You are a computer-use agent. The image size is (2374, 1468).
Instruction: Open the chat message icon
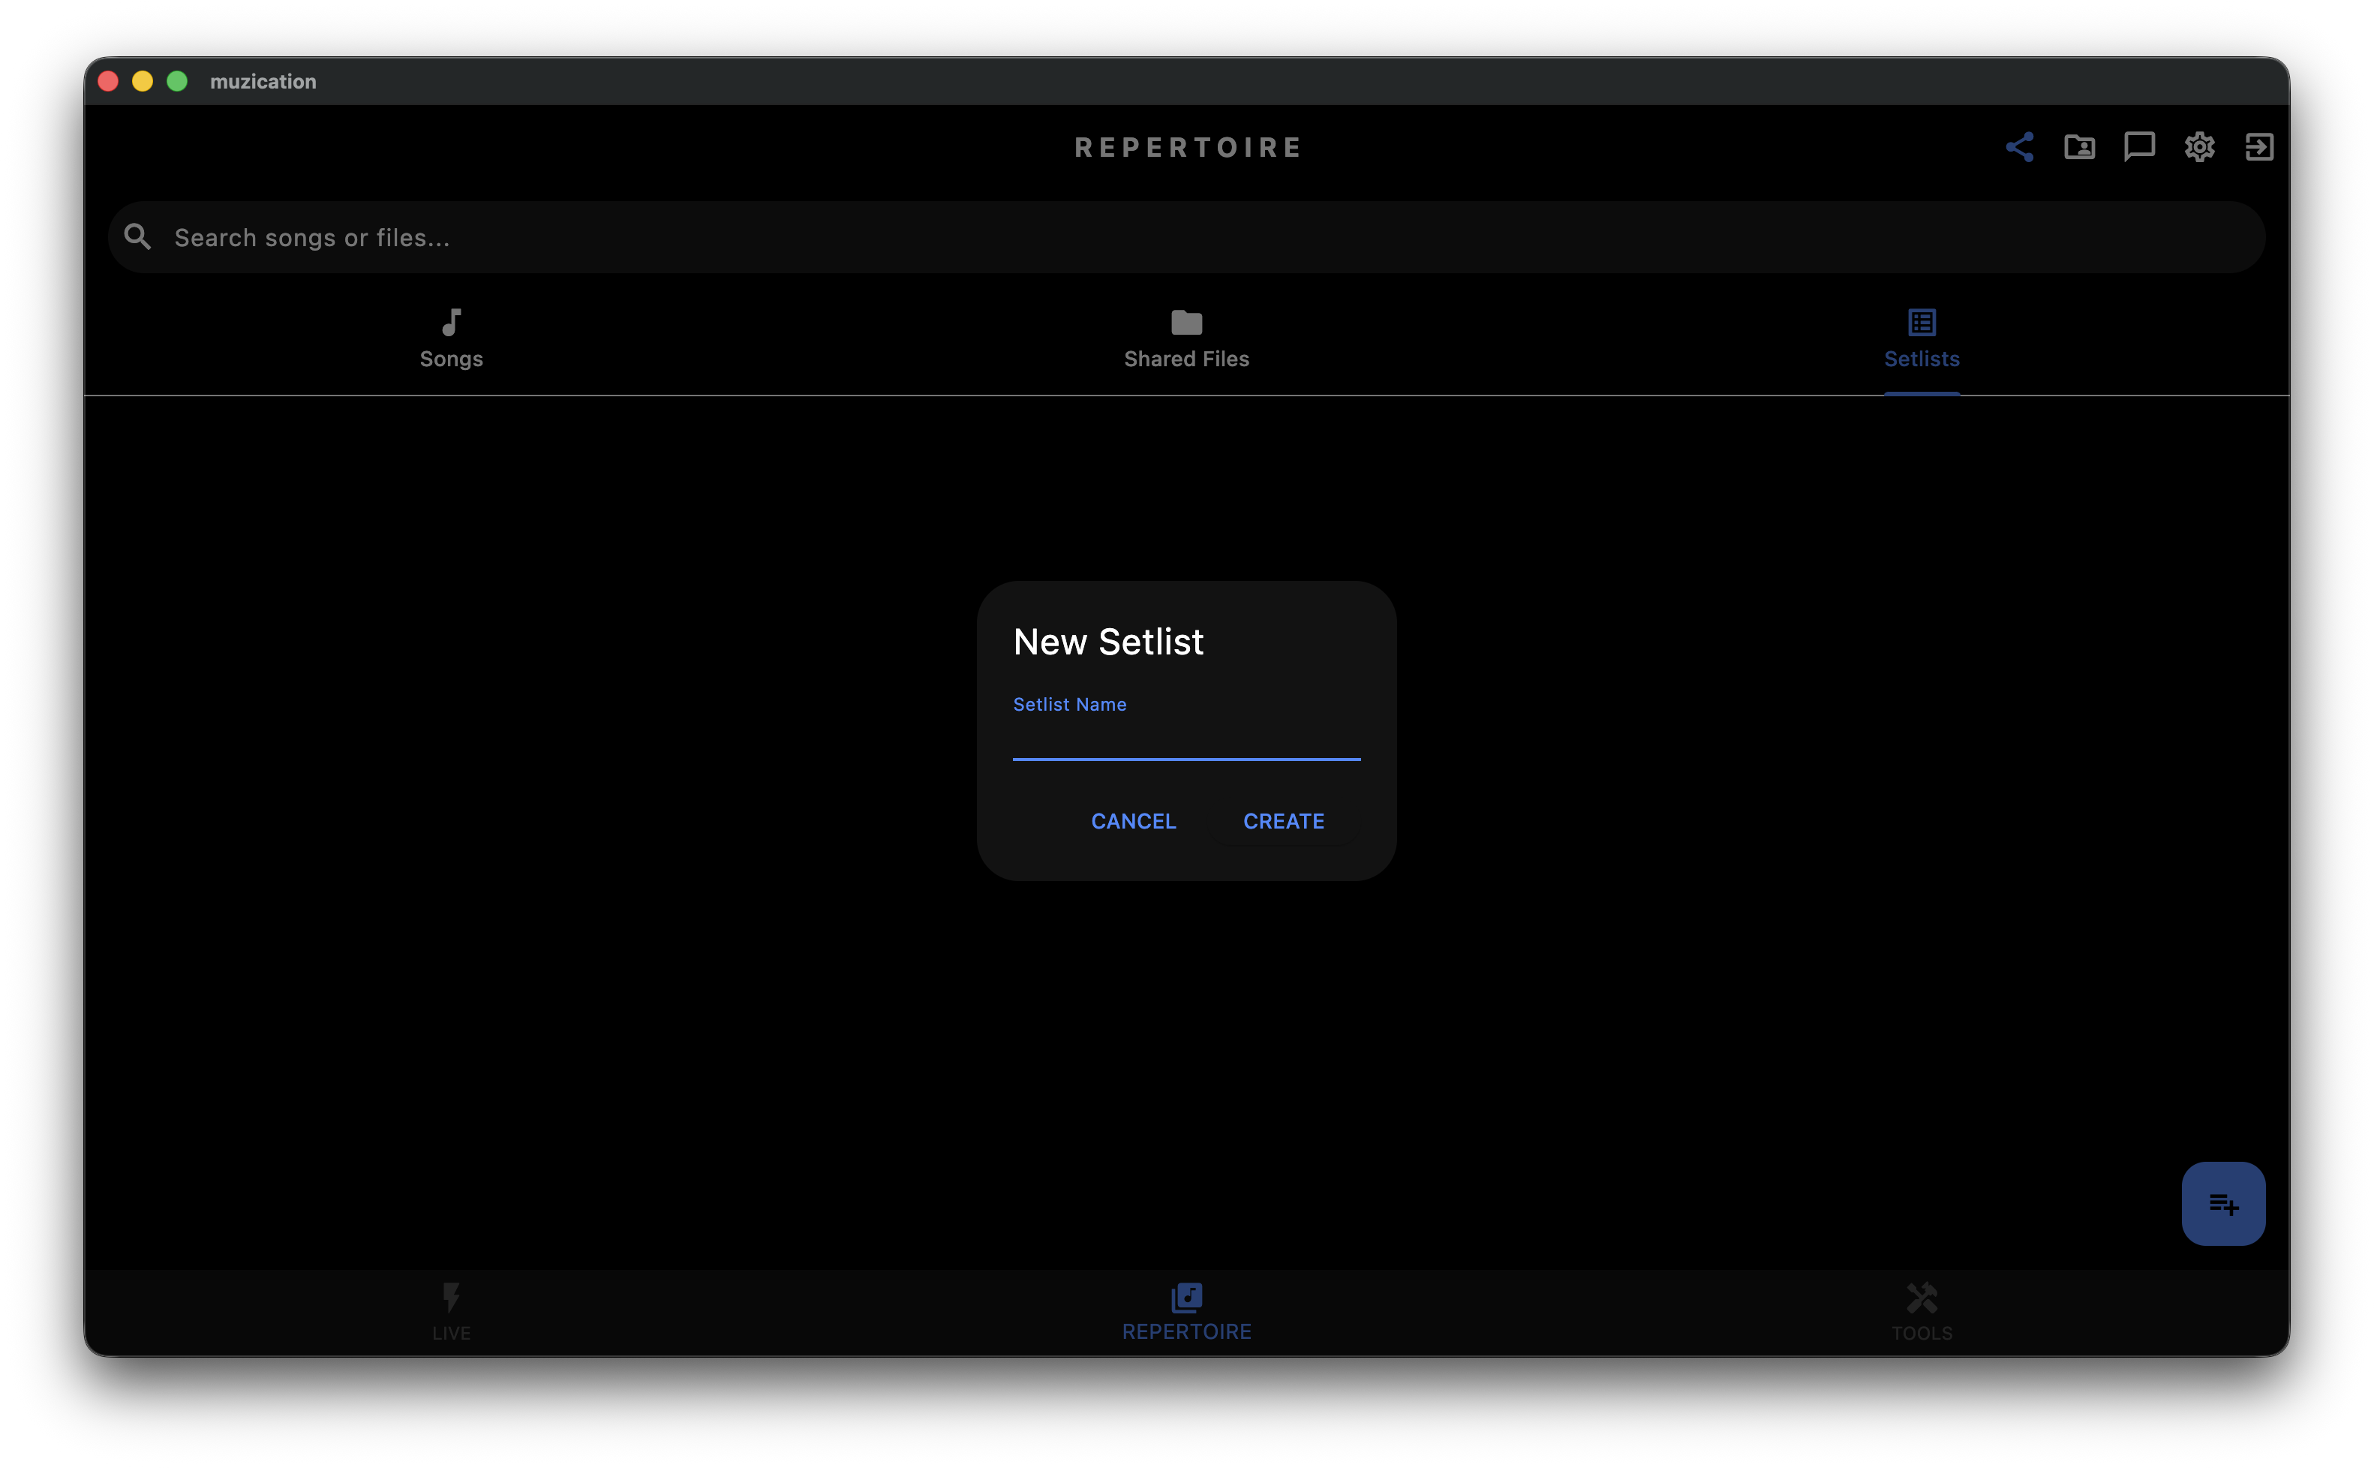tap(2139, 146)
